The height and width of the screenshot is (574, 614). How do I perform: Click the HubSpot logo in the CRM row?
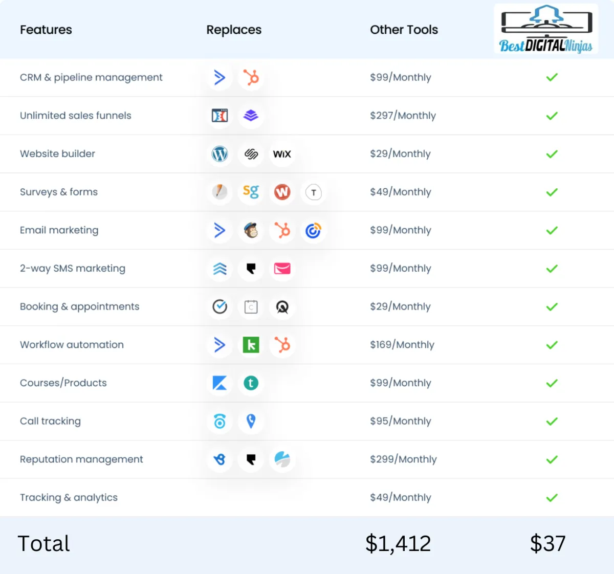(251, 77)
